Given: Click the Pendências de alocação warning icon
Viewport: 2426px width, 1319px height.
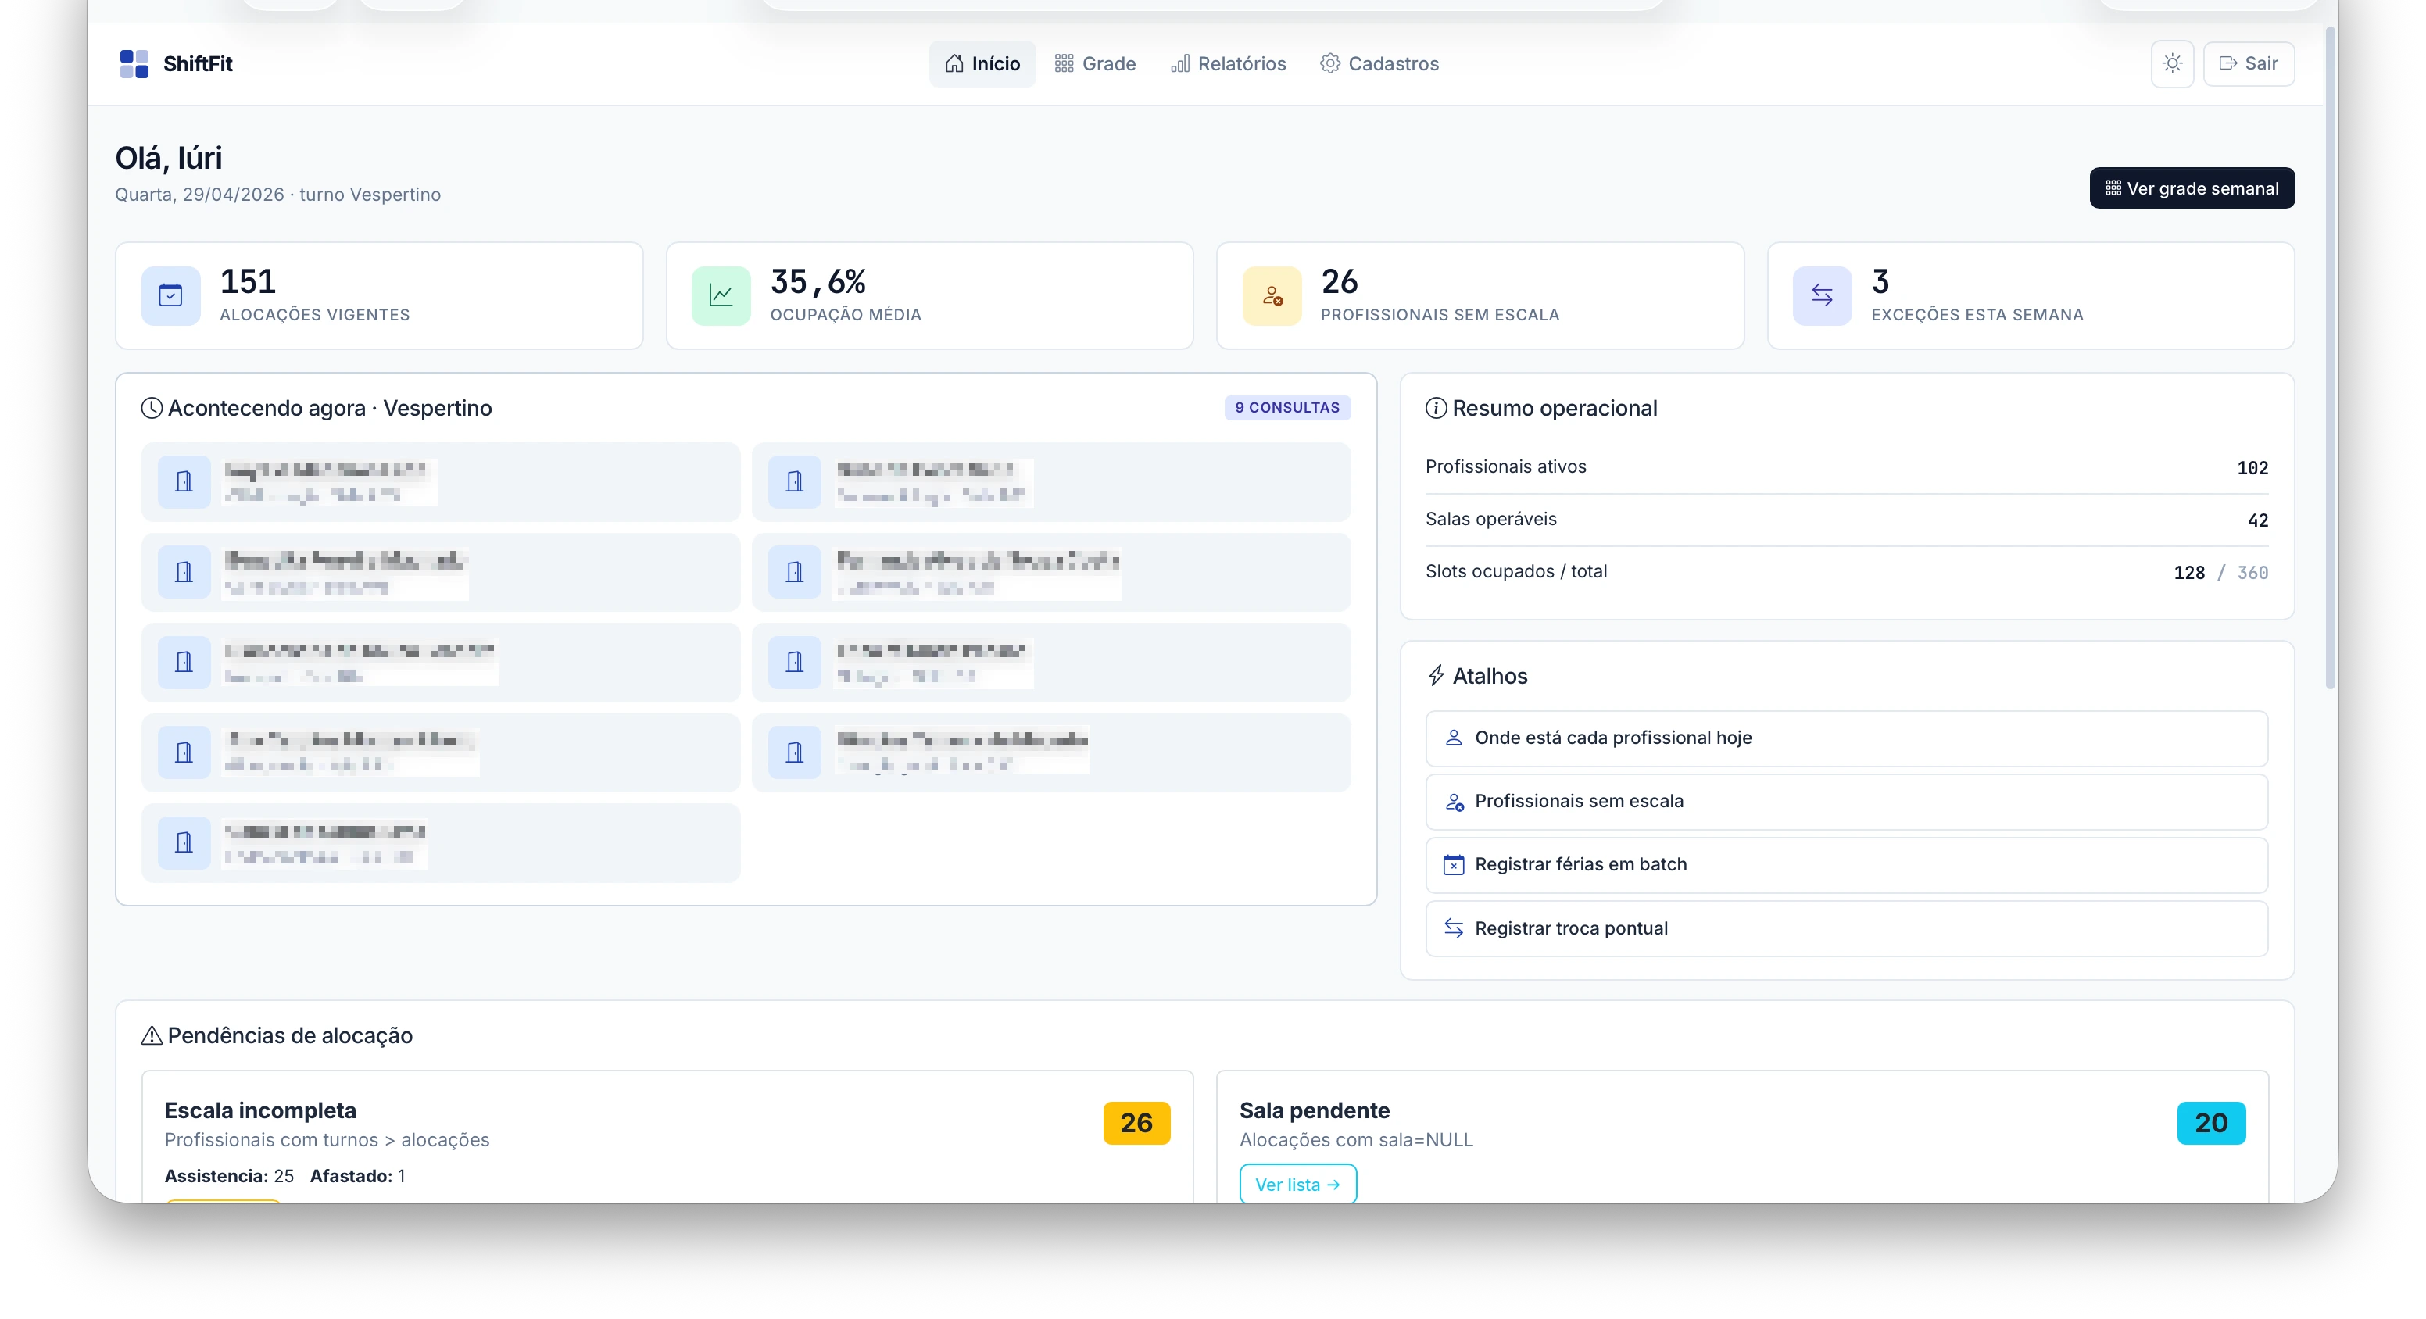Looking at the screenshot, I should (x=151, y=1035).
